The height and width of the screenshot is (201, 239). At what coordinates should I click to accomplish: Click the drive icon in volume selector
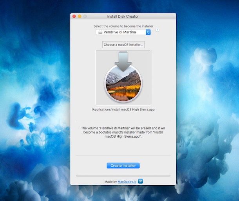point(100,32)
